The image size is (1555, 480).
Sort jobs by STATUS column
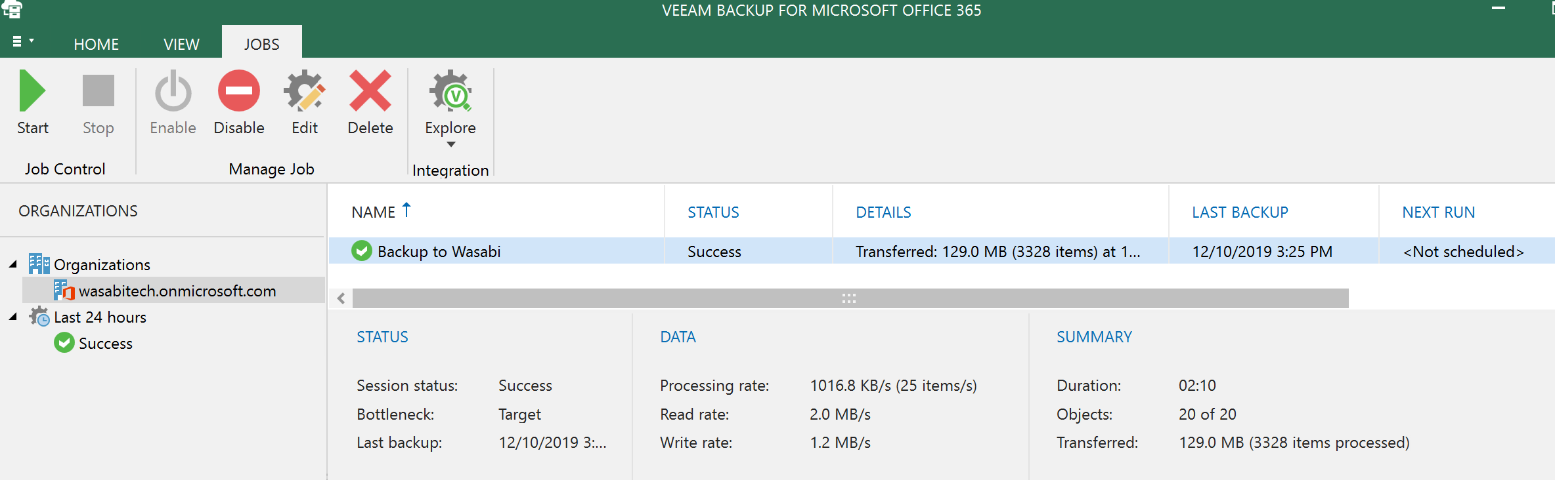[713, 212]
